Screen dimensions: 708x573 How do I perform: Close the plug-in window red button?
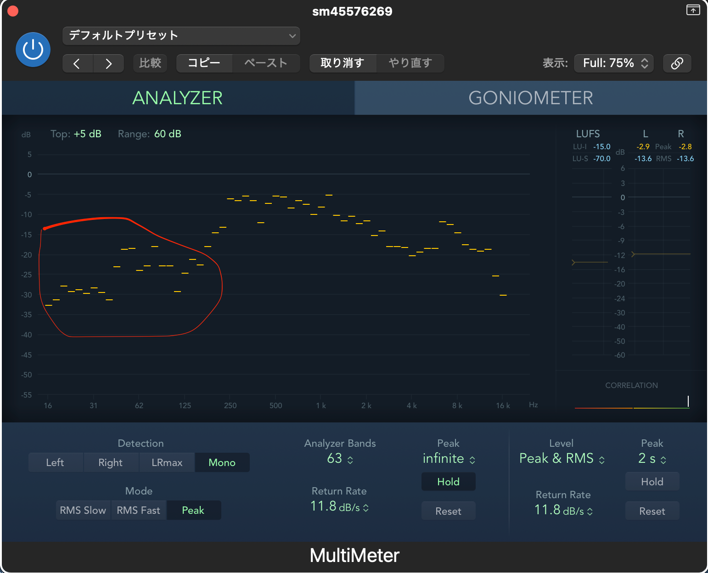click(13, 11)
